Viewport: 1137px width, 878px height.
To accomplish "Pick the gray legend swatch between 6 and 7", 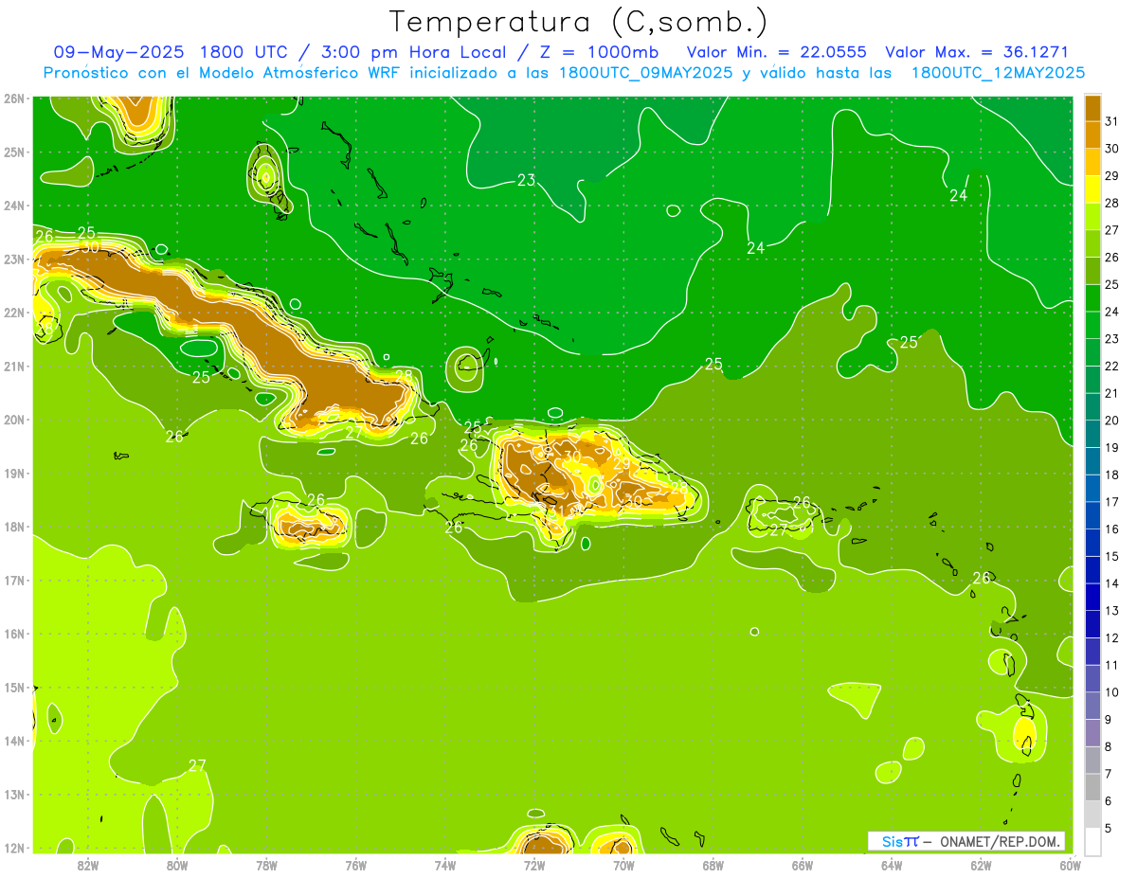I will coord(1093,787).
